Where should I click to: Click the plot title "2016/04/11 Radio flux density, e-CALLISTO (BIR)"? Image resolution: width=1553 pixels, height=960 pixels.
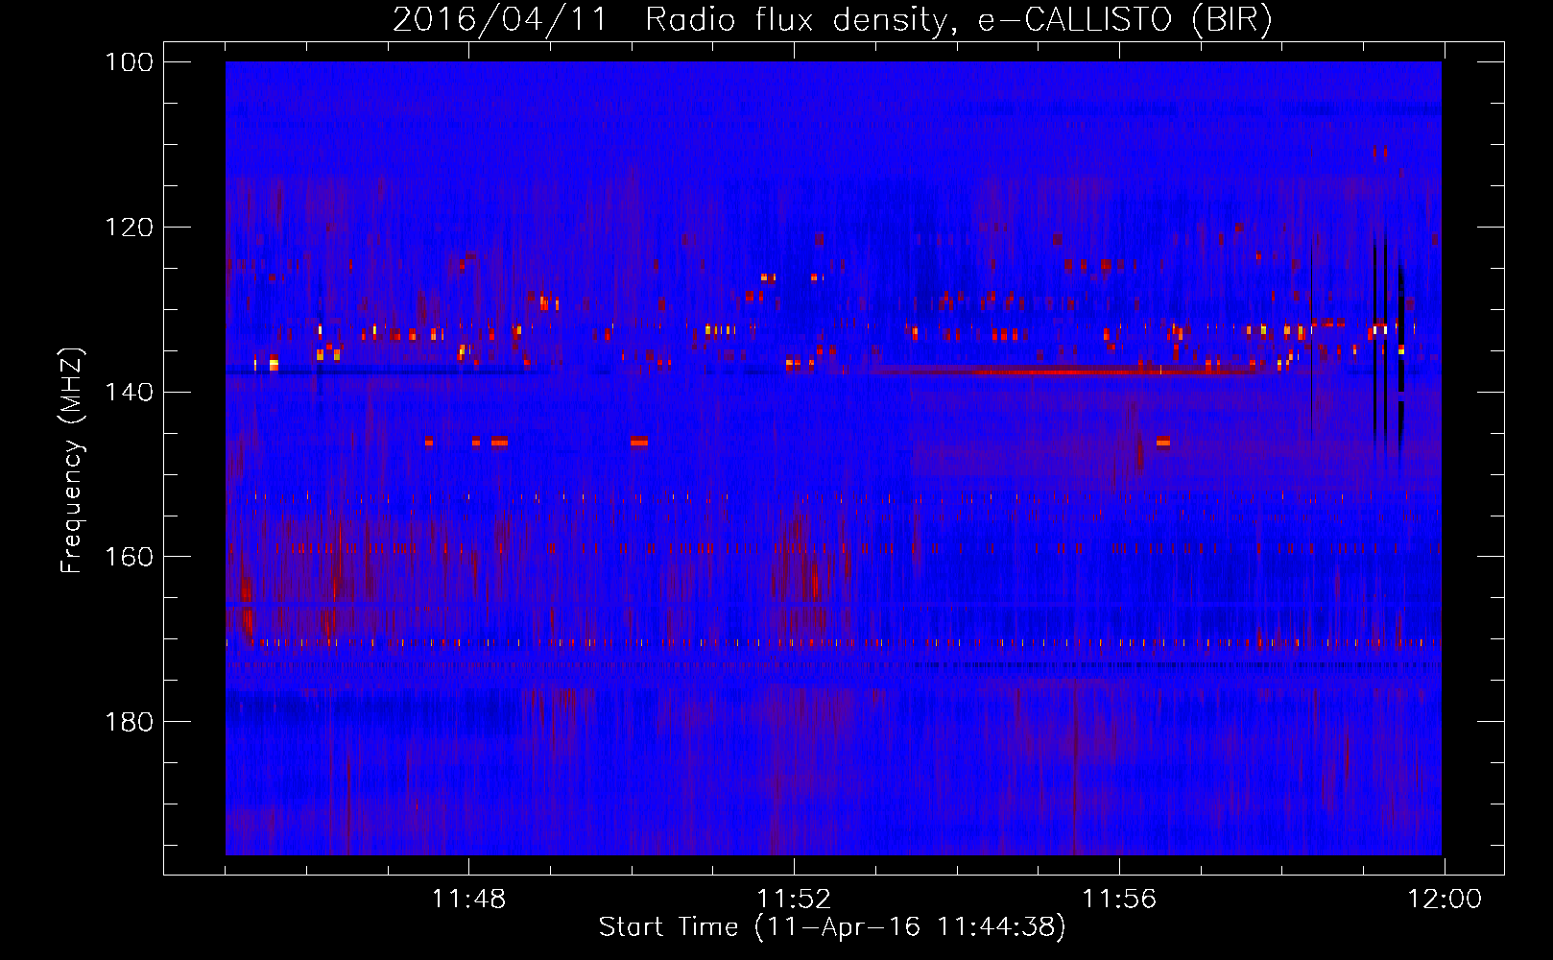click(832, 19)
